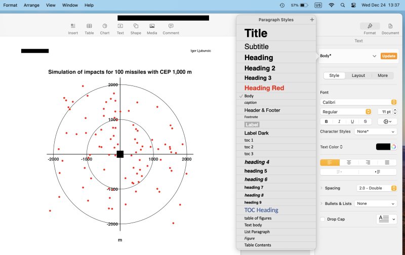405x255 pixels.
Task: Toggle bold formatting button
Action: (x=326, y=121)
